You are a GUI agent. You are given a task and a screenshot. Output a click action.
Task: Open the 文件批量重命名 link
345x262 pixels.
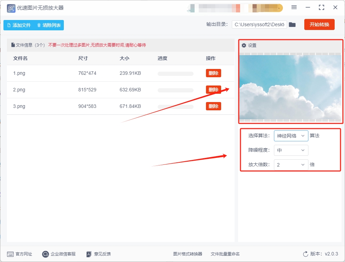225,254
